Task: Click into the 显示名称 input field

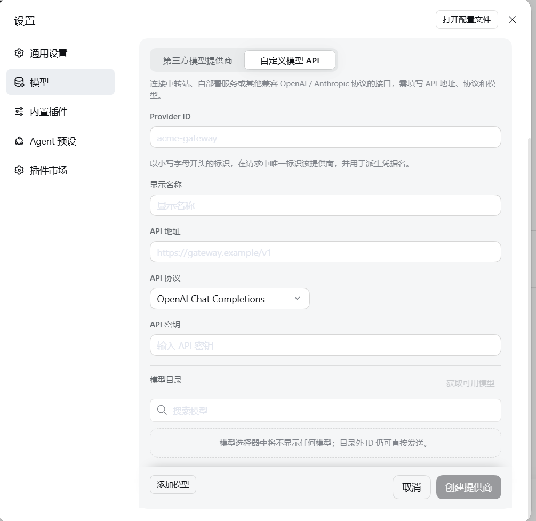Action: click(325, 205)
